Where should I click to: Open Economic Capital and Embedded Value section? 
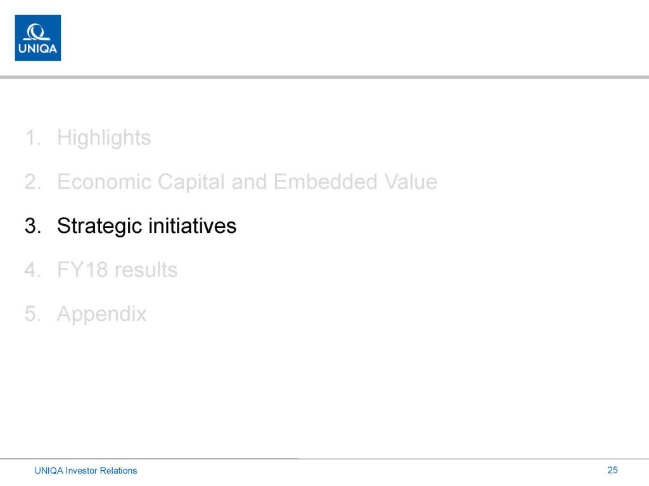[247, 182]
